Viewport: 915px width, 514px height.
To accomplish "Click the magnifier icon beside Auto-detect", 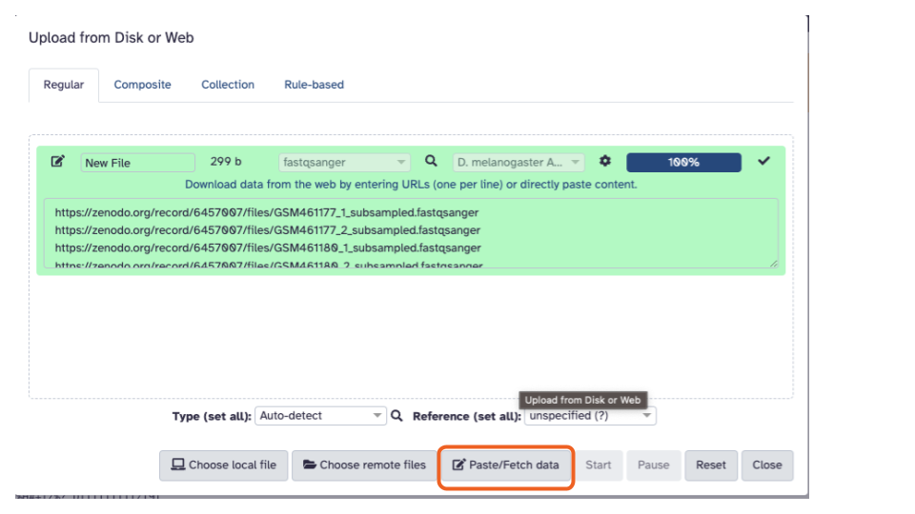I will pos(397,416).
